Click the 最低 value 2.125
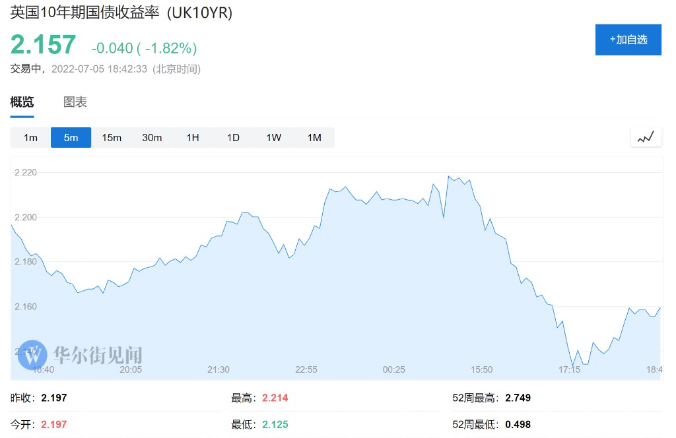Image resolution: width=676 pixels, height=438 pixels. (x=275, y=424)
